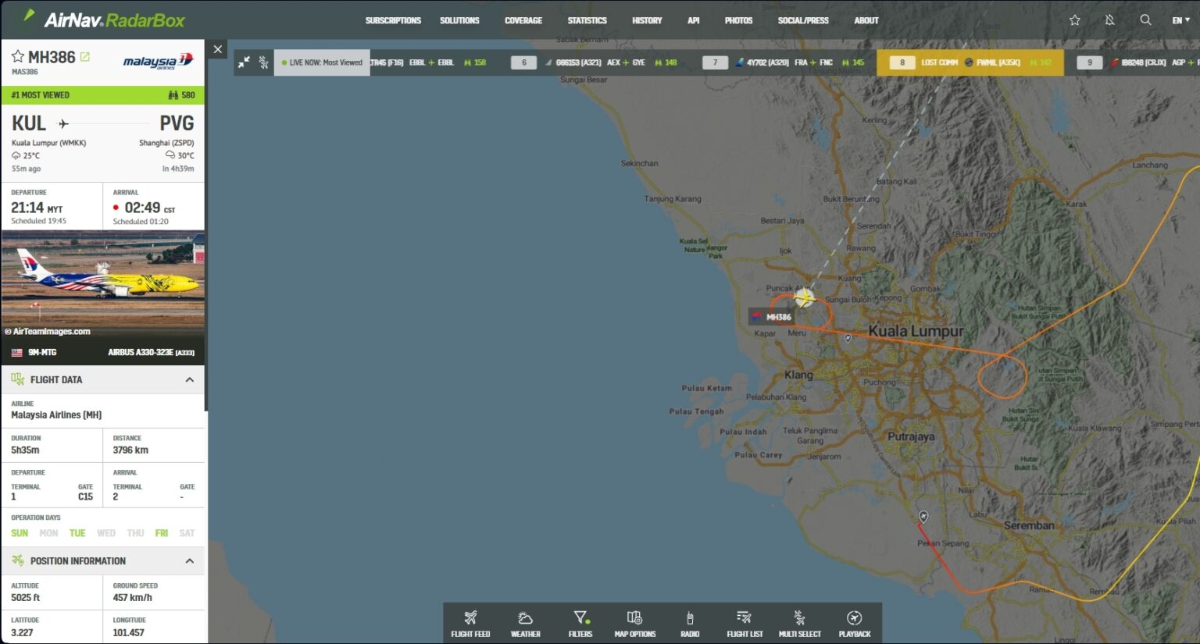Click the LIVE NOW: Most Viewed label
Image resolution: width=1200 pixels, height=644 pixels.
[322, 62]
